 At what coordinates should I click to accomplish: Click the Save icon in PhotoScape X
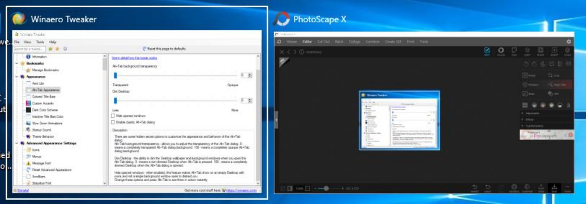(554, 187)
